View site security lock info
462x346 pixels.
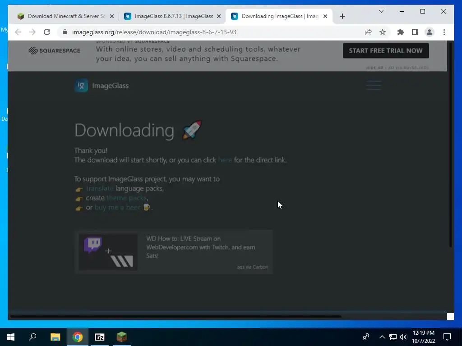65,32
